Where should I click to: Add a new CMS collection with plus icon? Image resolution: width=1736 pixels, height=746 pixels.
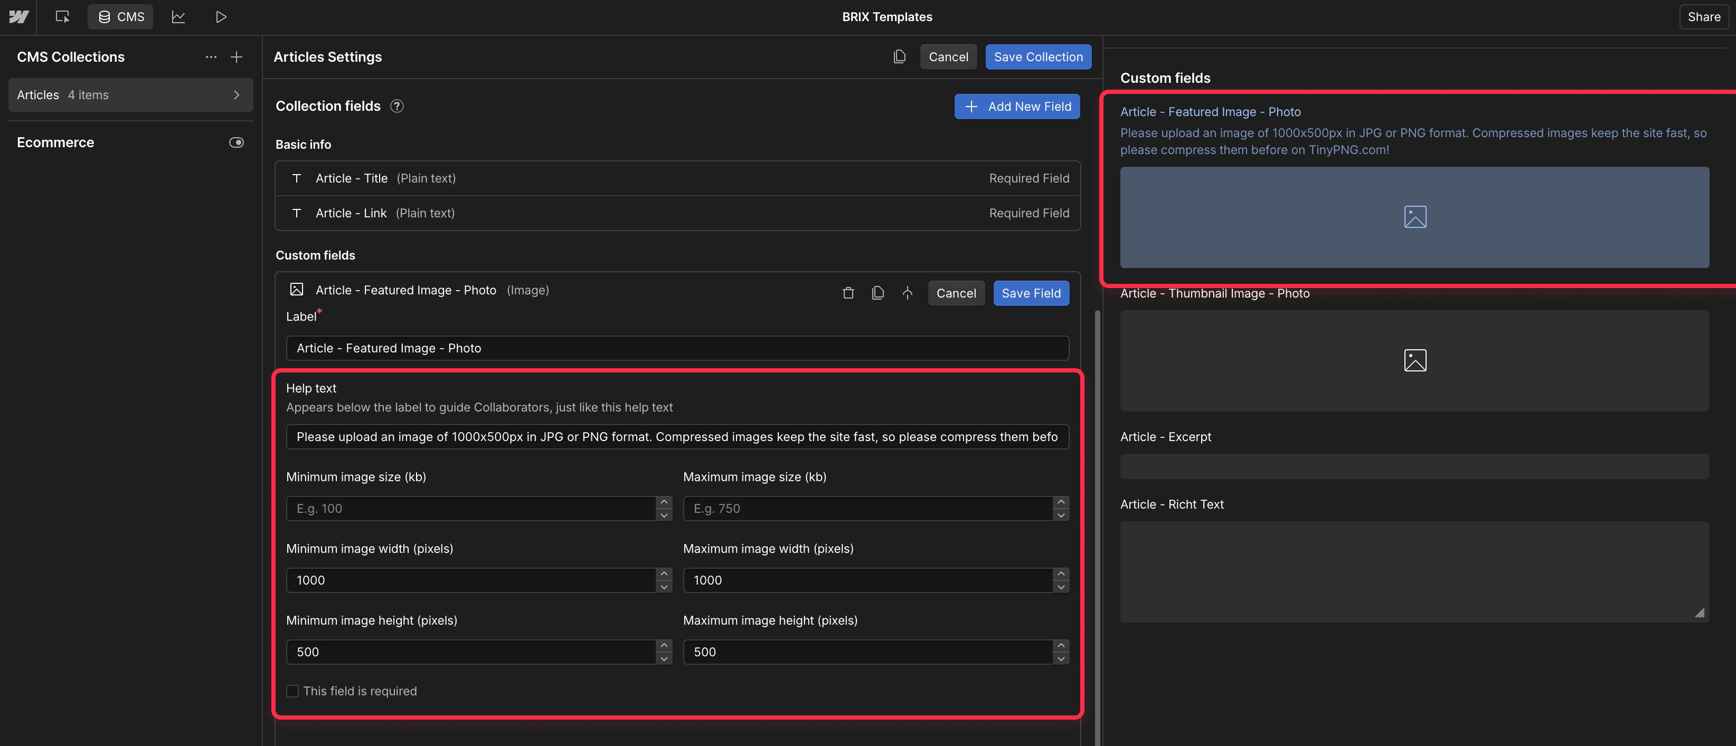(x=237, y=57)
